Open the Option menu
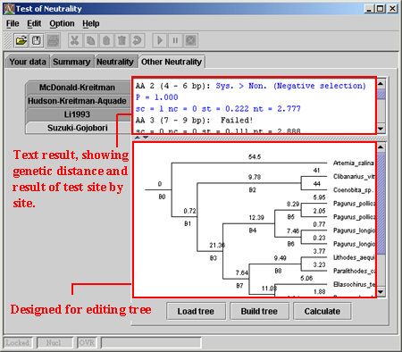 (x=62, y=23)
